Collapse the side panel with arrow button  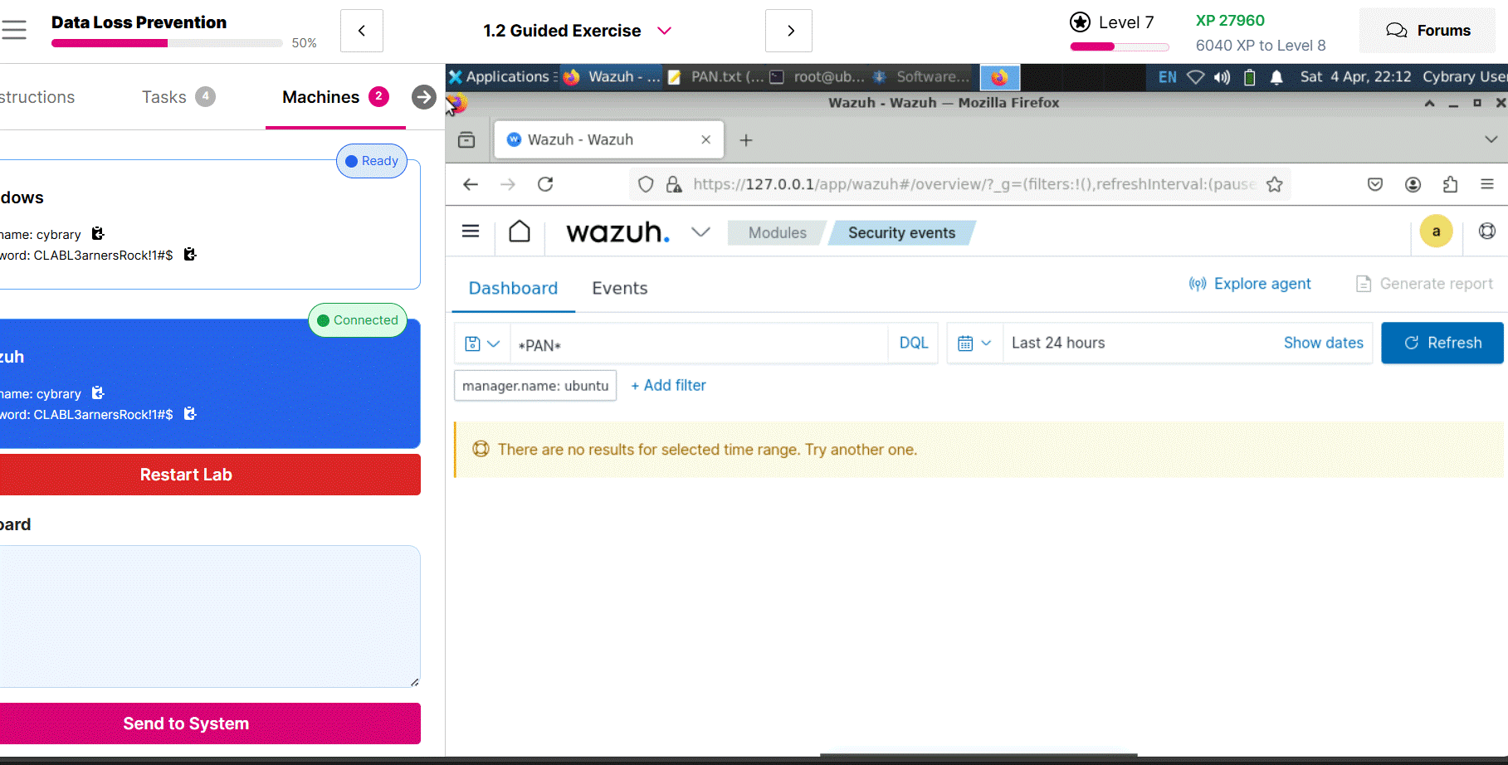tap(424, 97)
